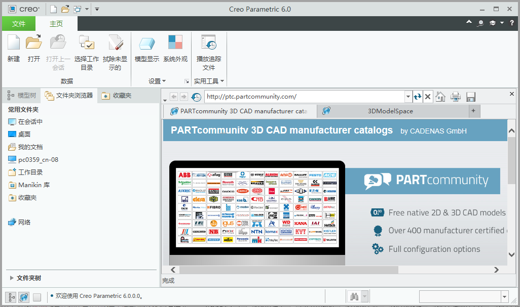This screenshot has width=520, height=307.
Task: Click the browser home icon
Action: (440, 96)
